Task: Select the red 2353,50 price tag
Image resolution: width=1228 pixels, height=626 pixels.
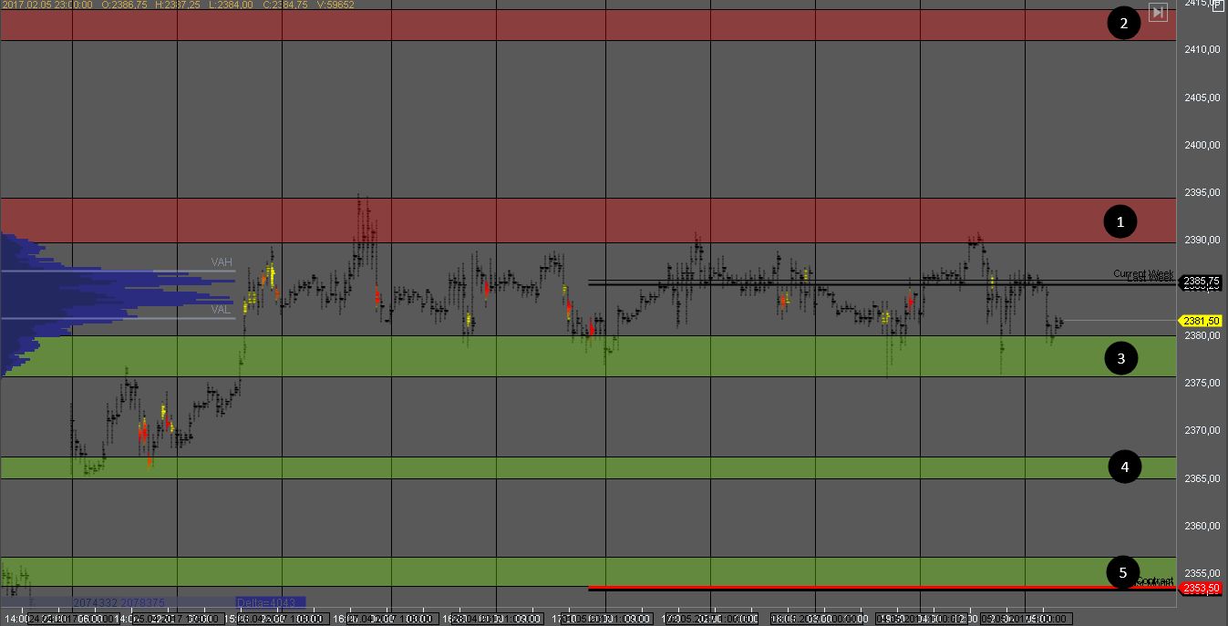Action: click(x=1201, y=589)
